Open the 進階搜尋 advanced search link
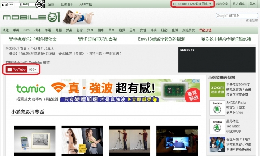Image resolution: width=260 pixels, height=156 pixels. pos(252,20)
